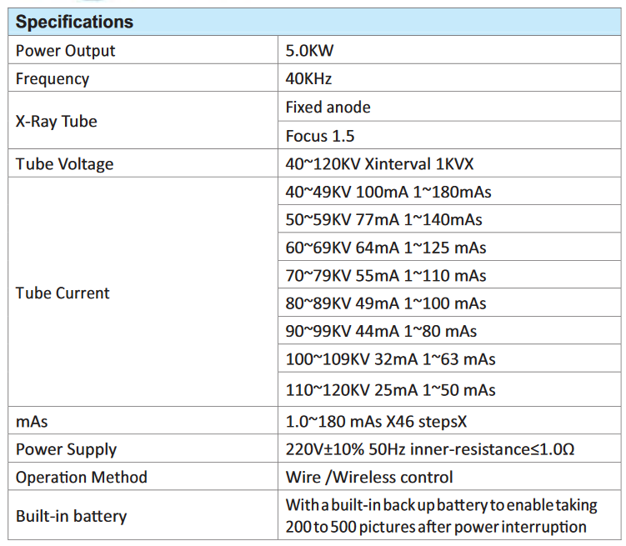
Task: Select the Built-in battery description text
Action: pos(441,516)
